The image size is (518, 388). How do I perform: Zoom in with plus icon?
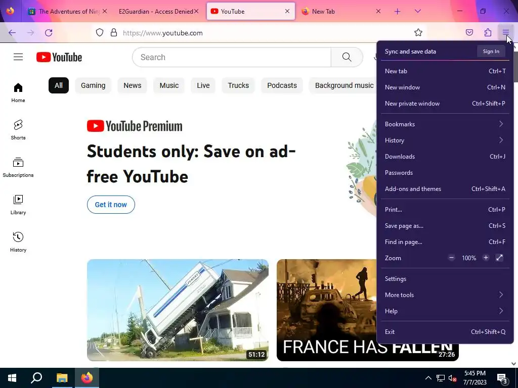[x=486, y=258]
